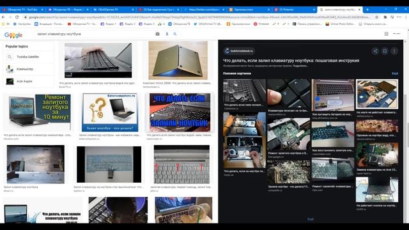Open the hand-on-black-keyboard image result
This screenshot has width=409, height=230.
pyautogui.click(x=98, y=61)
